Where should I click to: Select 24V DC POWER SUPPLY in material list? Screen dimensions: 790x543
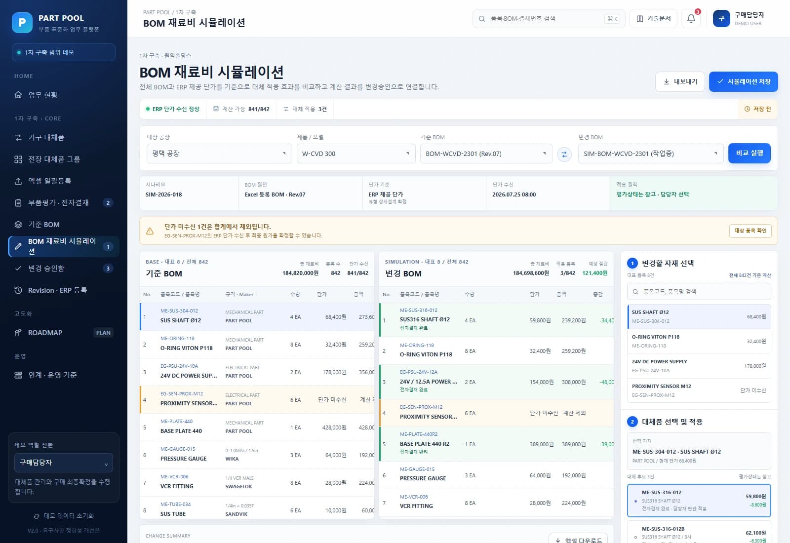(699, 366)
